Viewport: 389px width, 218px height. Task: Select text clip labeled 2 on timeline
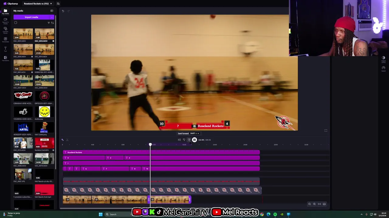115,158
